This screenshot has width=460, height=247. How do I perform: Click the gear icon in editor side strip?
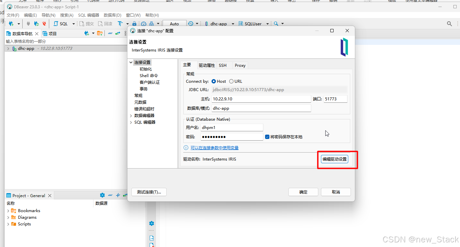click(152, 223)
